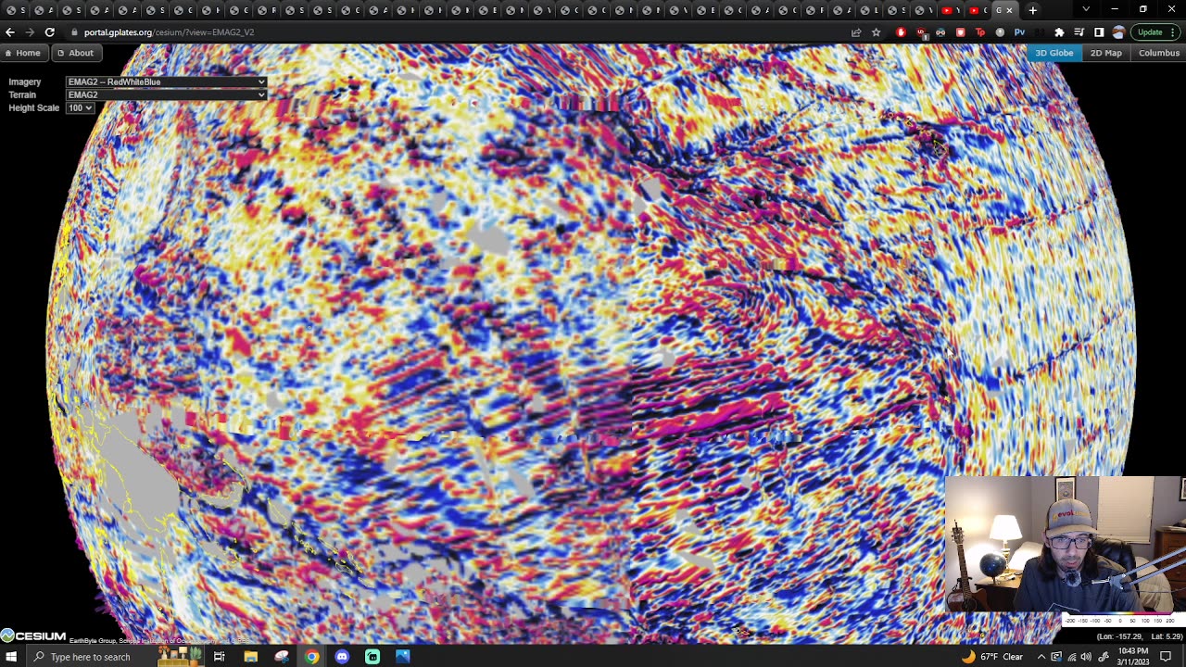
Task: Switch to 2D Map view
Action: tap(1105, 53)
